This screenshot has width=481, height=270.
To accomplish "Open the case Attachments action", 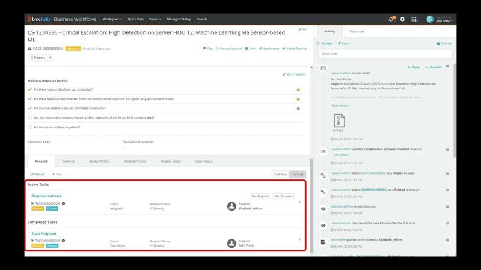I will coord(269,49).
